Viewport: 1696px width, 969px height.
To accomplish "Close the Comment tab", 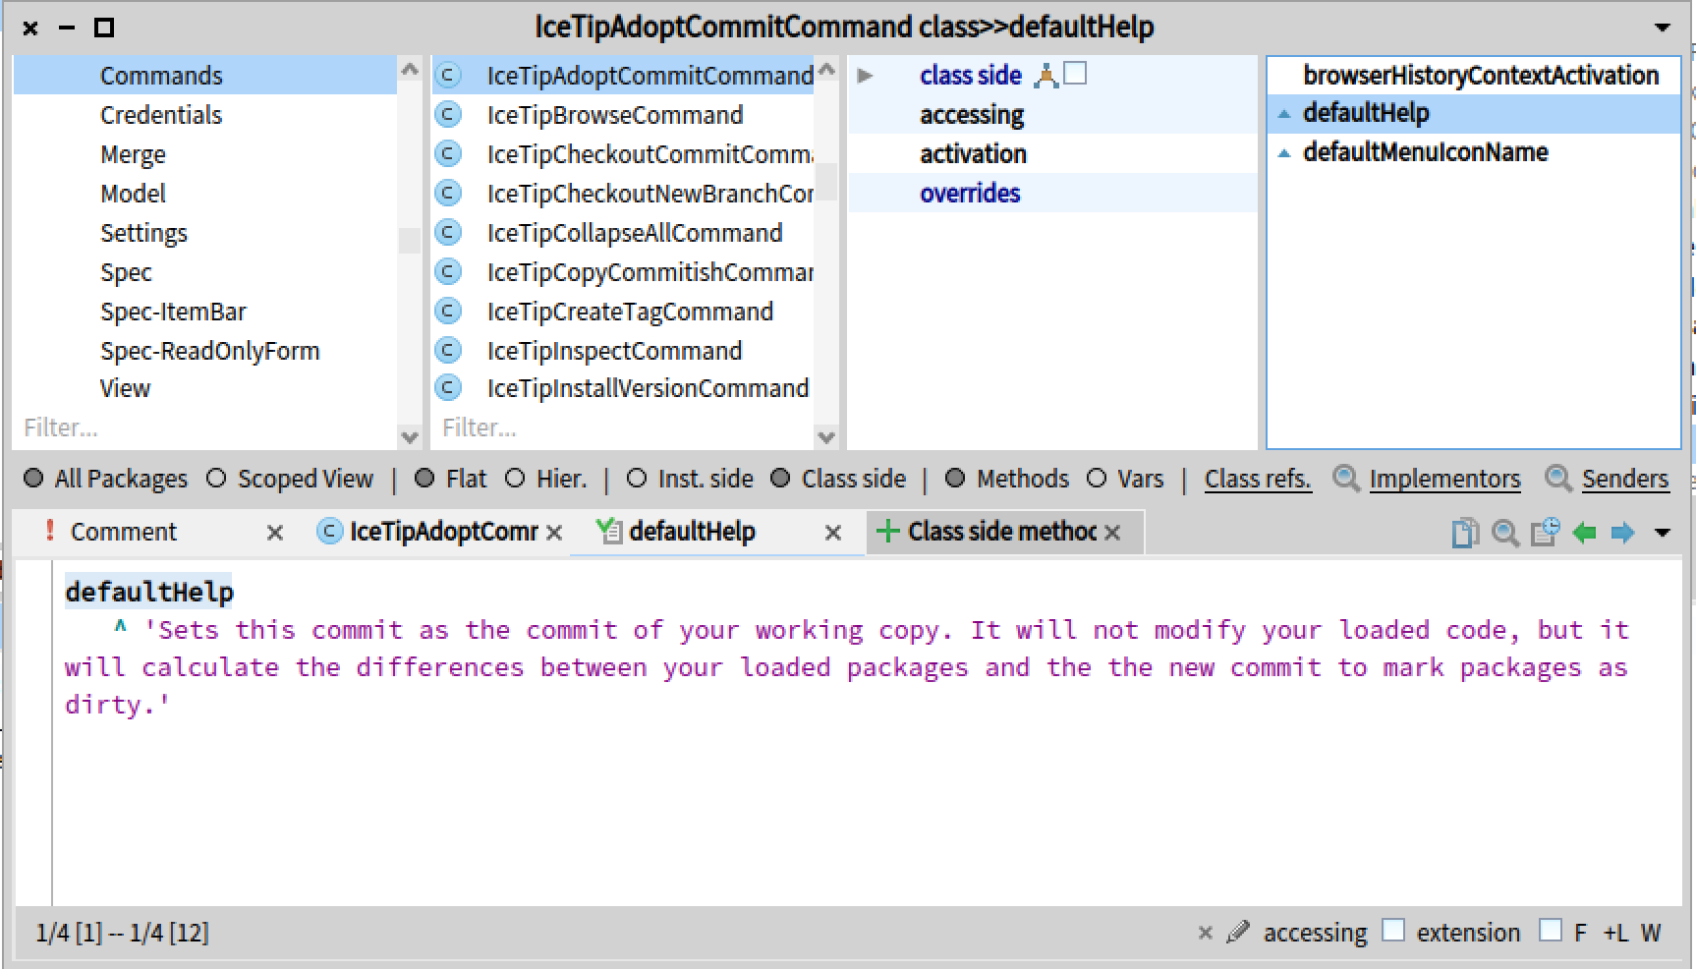I will click(275, 533).
